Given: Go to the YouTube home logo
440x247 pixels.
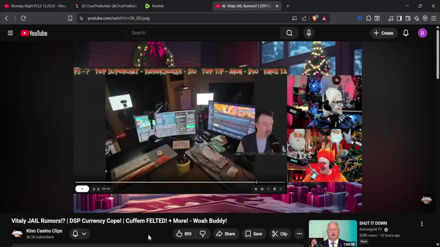Looking at the screenshot, I should tap(34, 33).
